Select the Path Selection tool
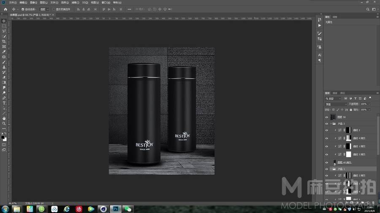The width and height of the screenshot is (380, 213). 4,109
